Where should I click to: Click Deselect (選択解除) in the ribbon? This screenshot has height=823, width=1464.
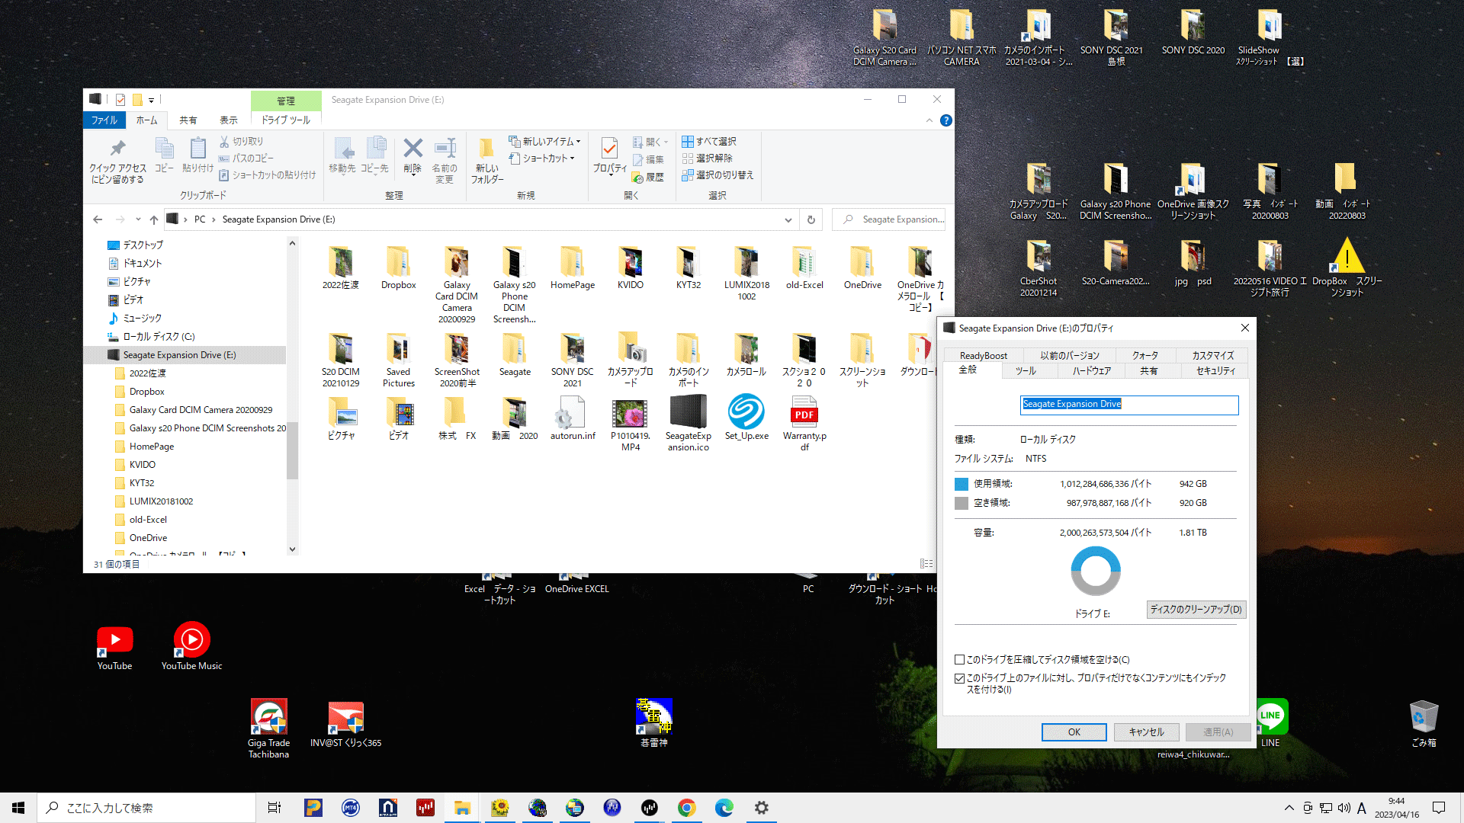(707, 159)
